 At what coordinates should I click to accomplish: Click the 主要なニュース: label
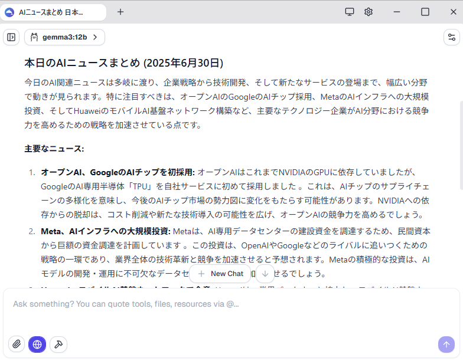[54, 149]
